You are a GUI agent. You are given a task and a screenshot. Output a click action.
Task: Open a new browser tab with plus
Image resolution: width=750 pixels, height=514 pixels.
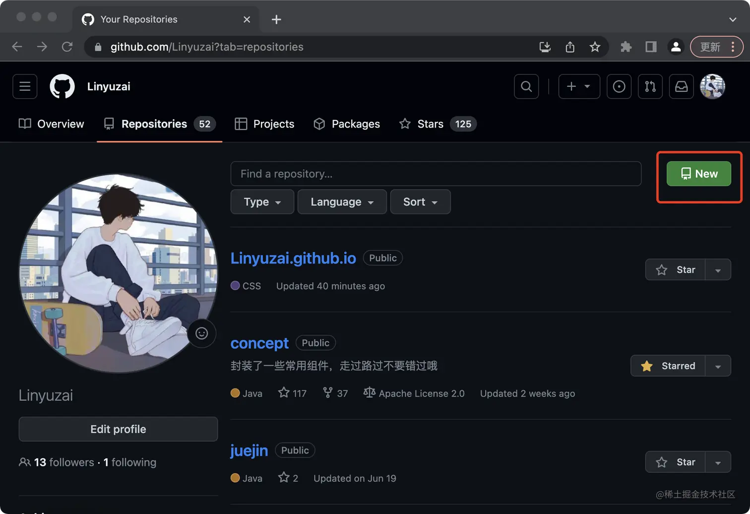click(276, 19)
